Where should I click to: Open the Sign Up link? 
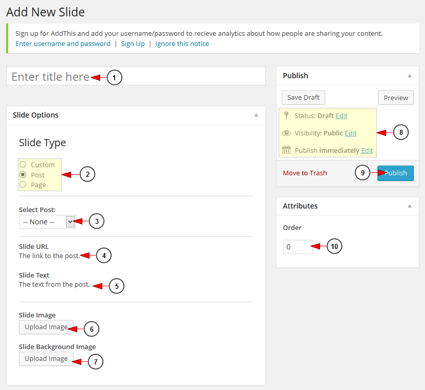click(x=132, y=43)
